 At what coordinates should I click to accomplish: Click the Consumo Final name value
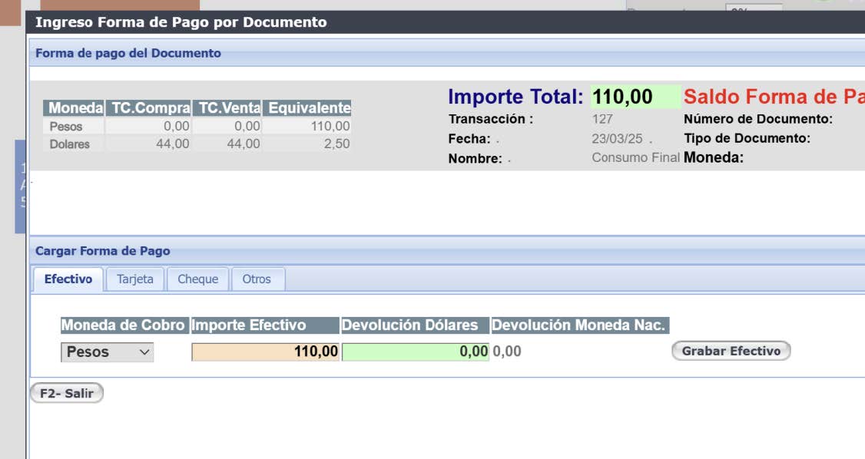tap(635, 158)
